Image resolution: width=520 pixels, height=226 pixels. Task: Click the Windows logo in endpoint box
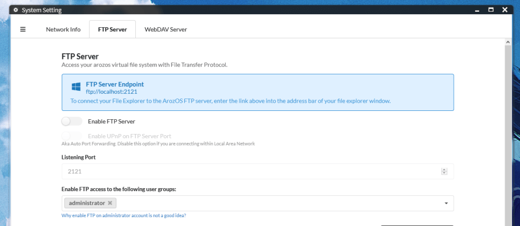click(76, 87)
